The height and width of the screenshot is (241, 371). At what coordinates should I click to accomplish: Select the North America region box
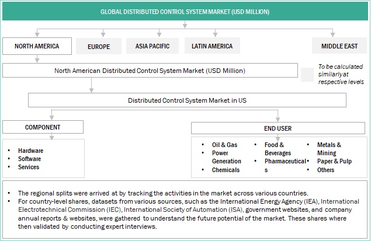(39, 46)
